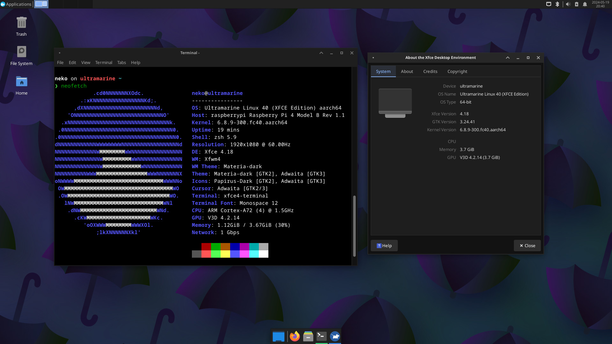
Task: Switch to the Credits tab
Action: point(430,71)
